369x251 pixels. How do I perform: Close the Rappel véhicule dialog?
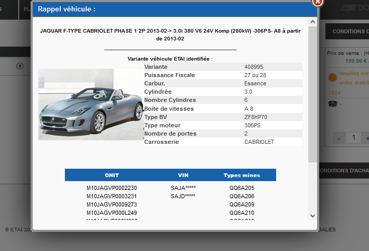coord(318,3)
